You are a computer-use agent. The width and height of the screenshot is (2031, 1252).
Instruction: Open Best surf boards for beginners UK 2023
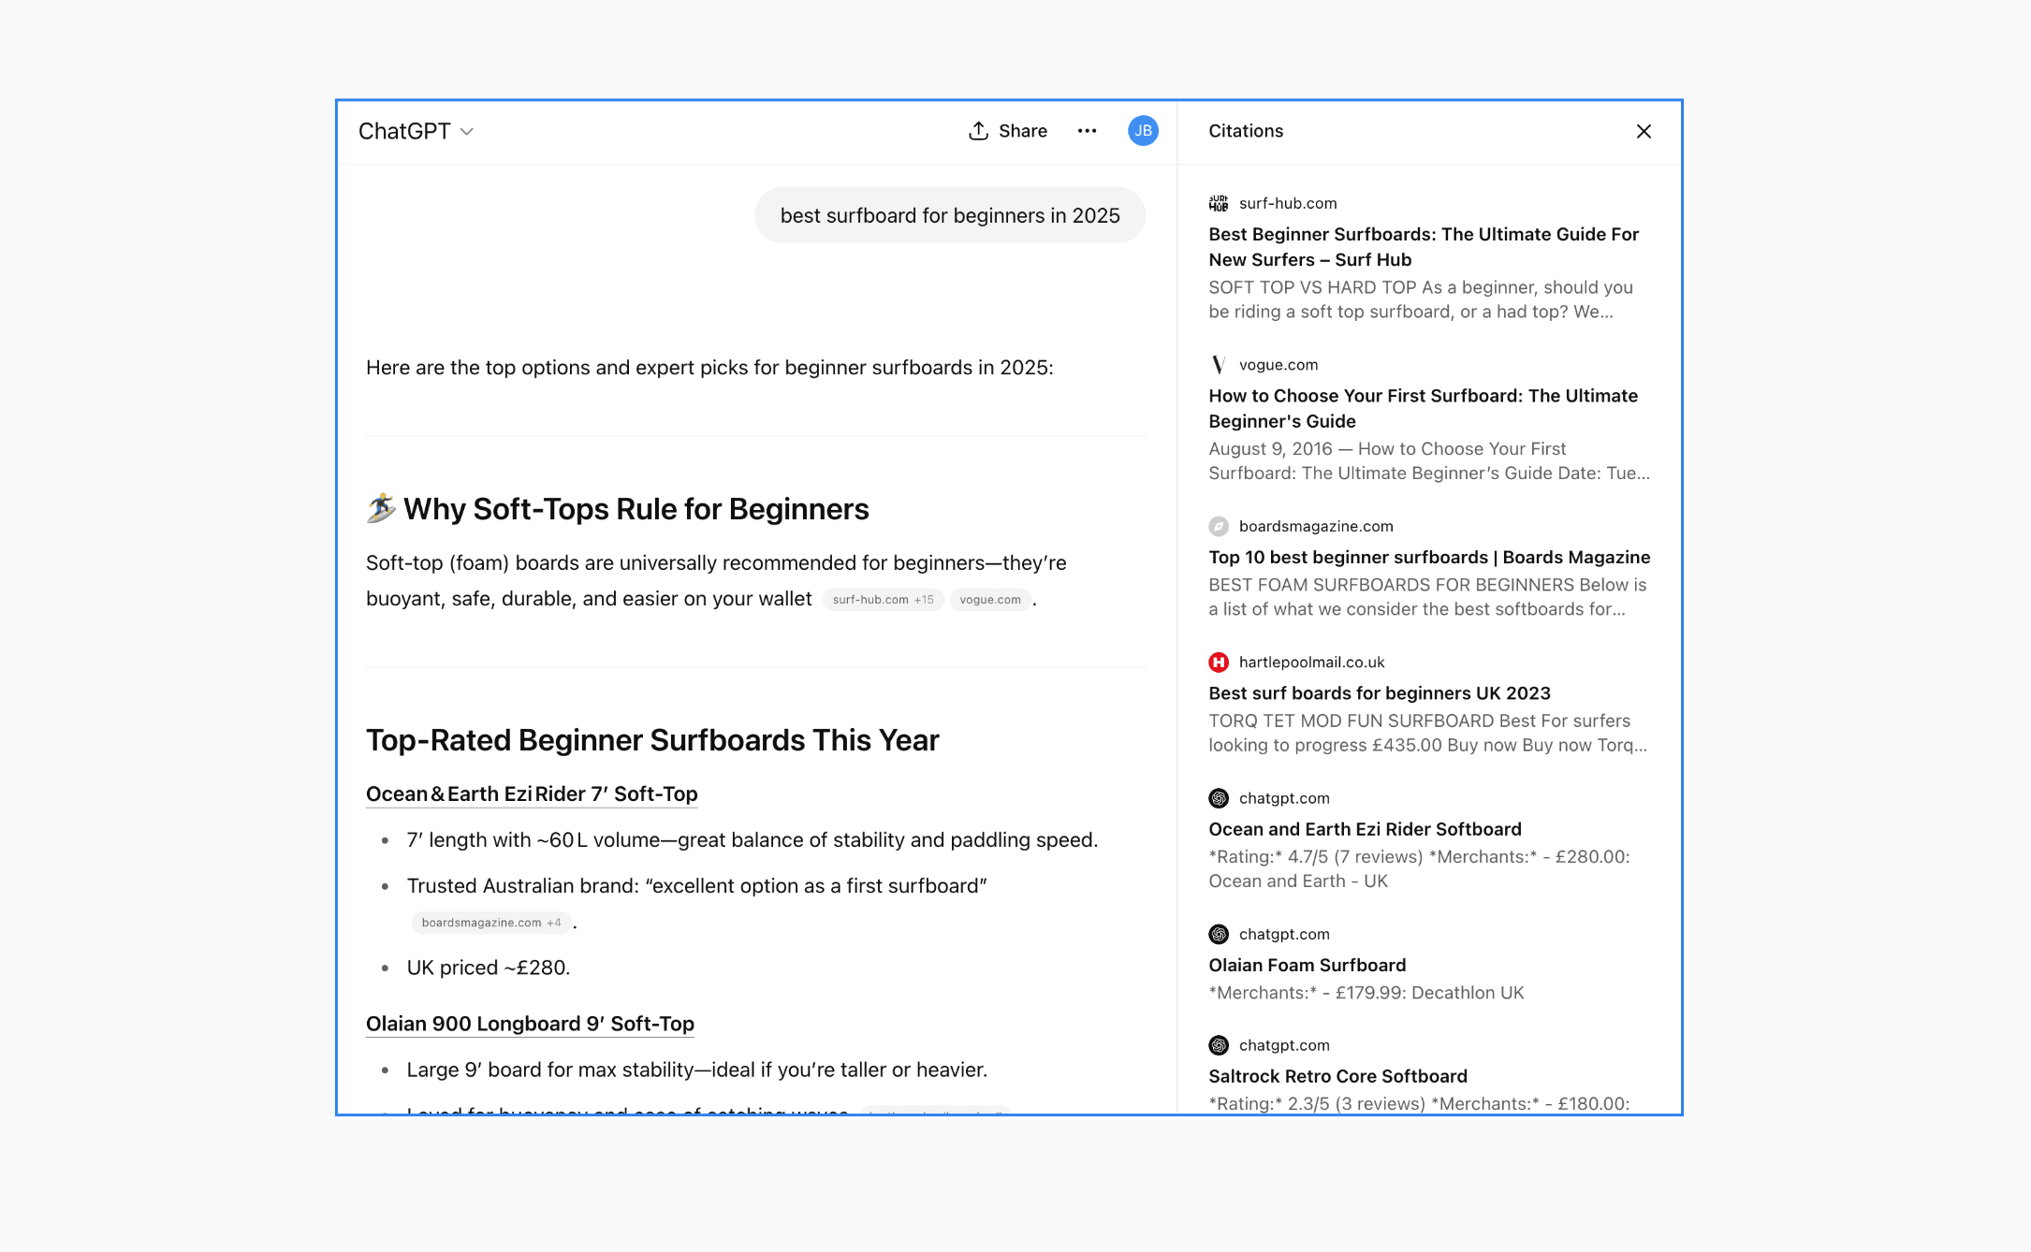(1379, 693)
